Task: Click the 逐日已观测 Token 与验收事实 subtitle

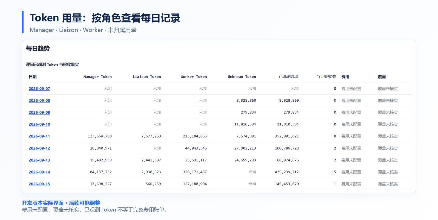Action: click(52, 64)
